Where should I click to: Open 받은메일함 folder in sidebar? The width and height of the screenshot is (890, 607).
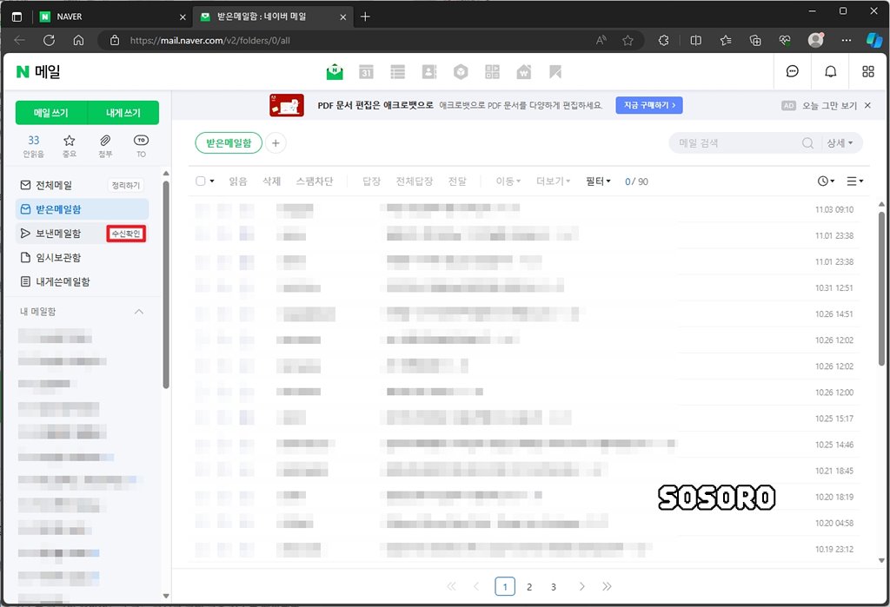(83, 209)
